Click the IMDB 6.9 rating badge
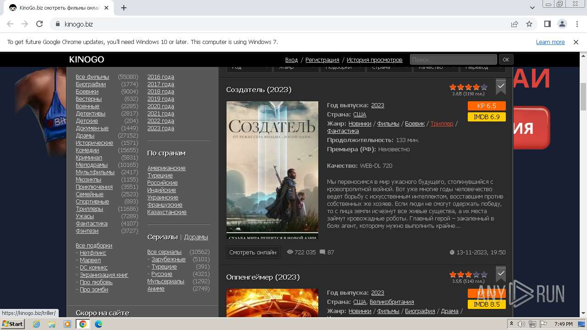Viewport: 587px width, 330px height. 487,117
